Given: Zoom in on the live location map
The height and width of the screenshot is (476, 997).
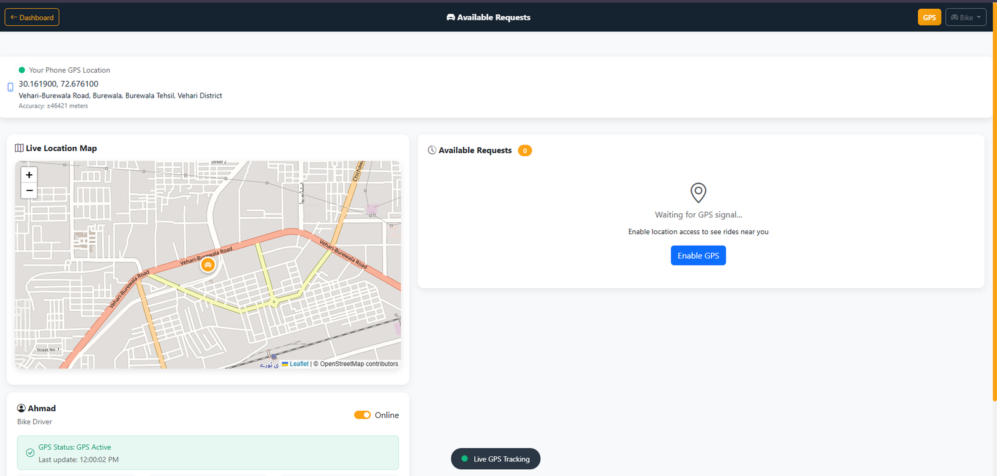Looking at the screenshot, I should tap(29, 175).
